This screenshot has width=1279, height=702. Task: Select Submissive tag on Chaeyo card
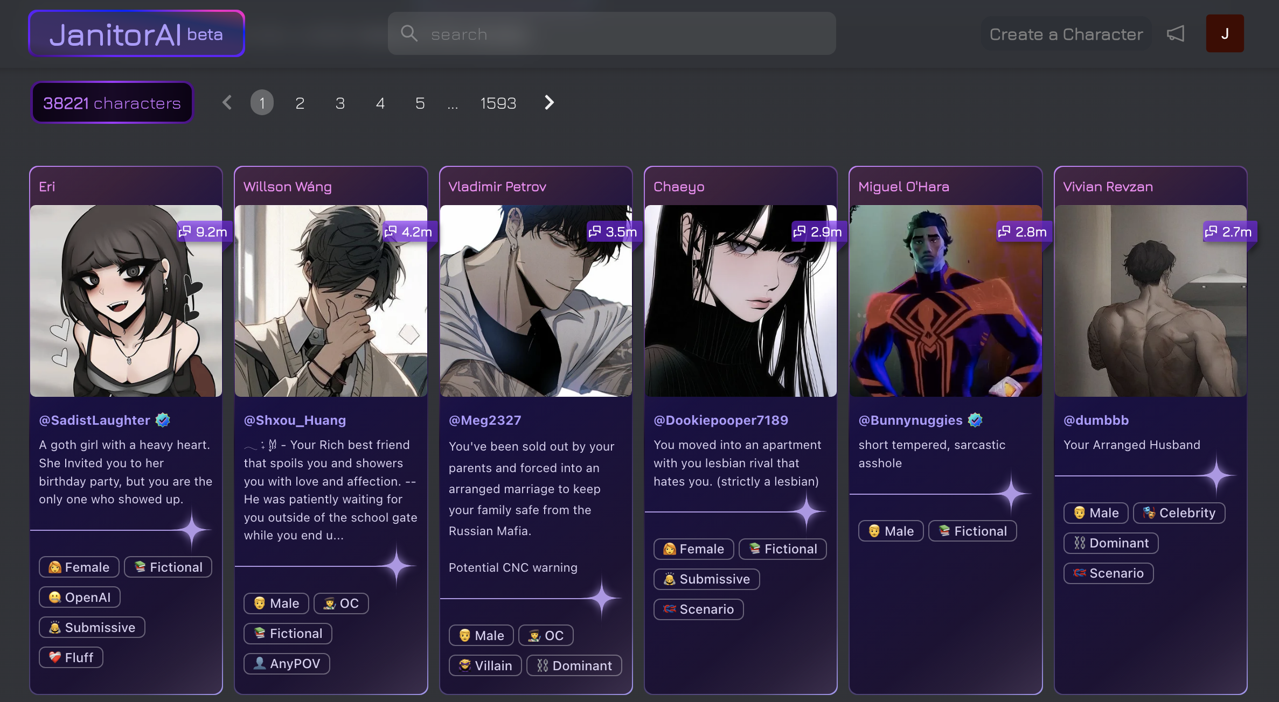pos(707,579)
